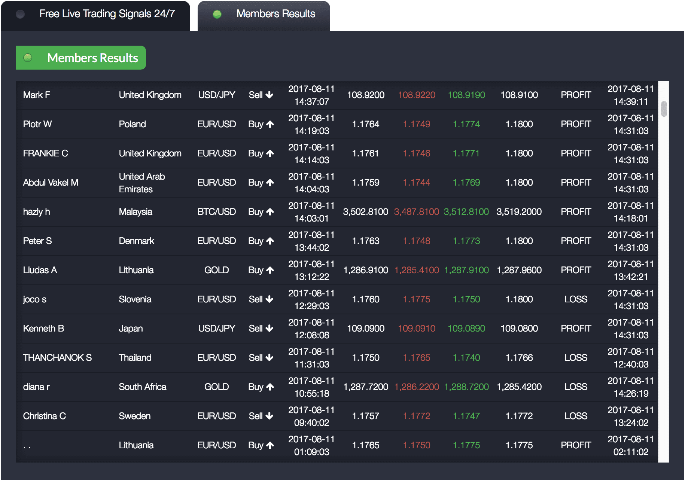
Task: Click the Sweden country cell
Action: 135,416
